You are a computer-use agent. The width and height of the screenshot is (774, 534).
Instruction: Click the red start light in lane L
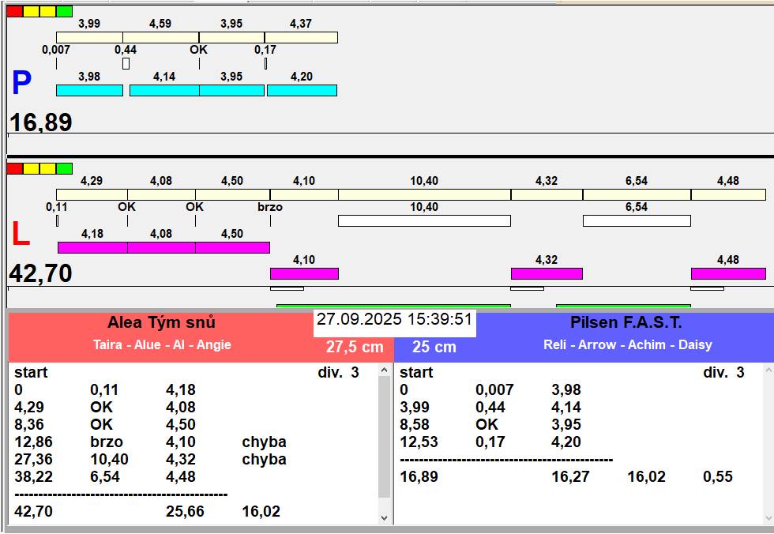(x=15, y=168)
